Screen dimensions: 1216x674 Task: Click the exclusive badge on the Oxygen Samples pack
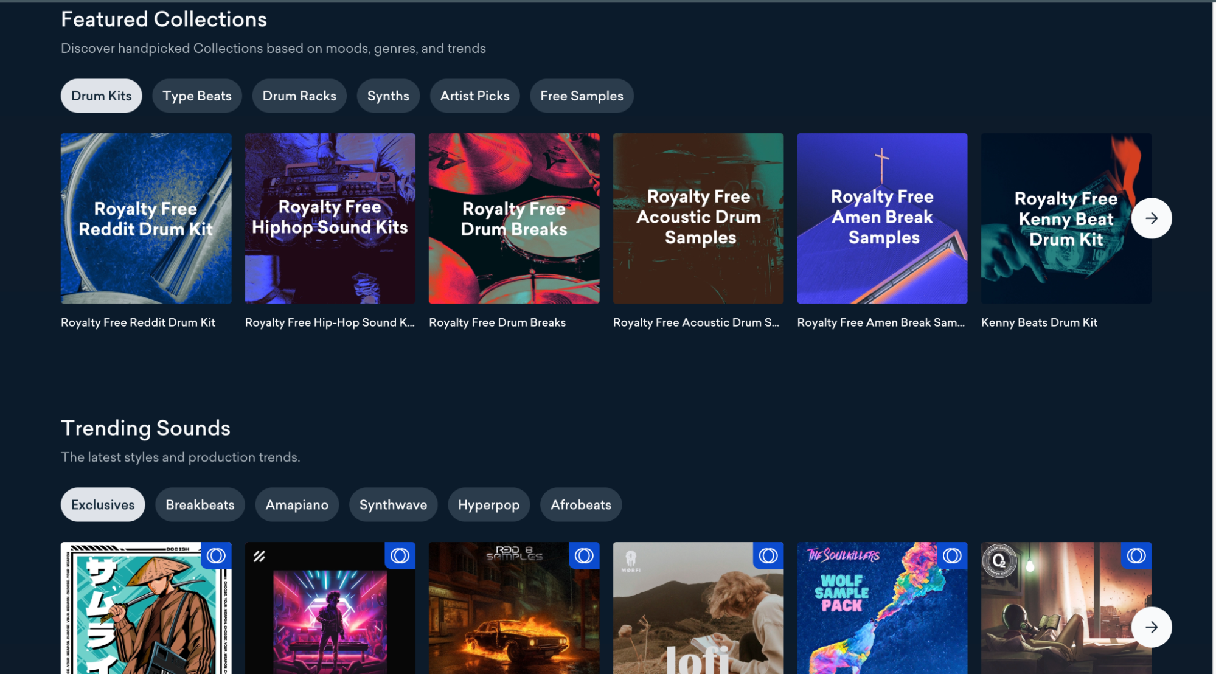point(1135,555)
